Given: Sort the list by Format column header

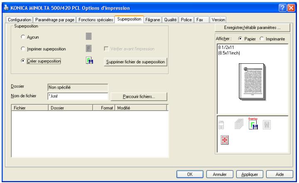Looking at the screenshot, I should (x=104, y=108).
